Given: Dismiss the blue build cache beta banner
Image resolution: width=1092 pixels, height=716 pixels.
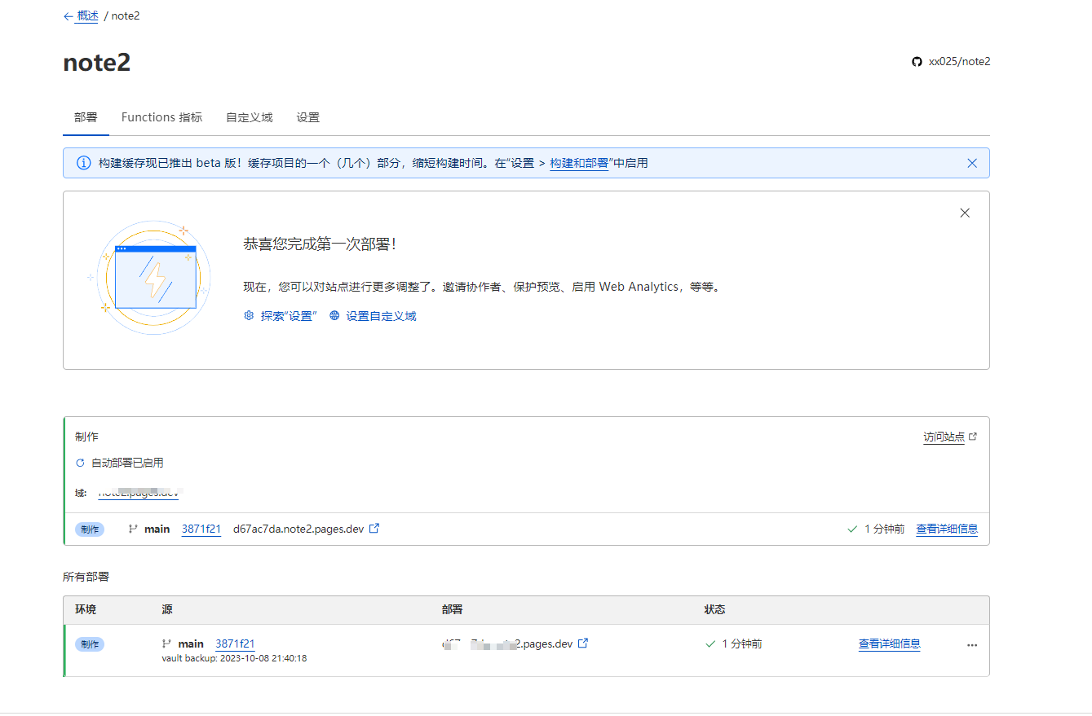Looking at the screenshot, I should coord(971,163).
